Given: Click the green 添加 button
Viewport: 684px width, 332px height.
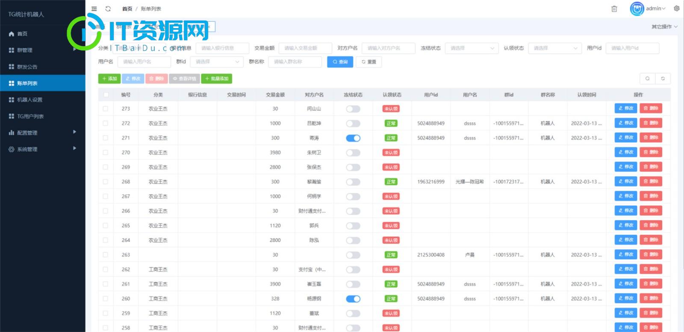Looking at the screenshot, I should (109, 79).
